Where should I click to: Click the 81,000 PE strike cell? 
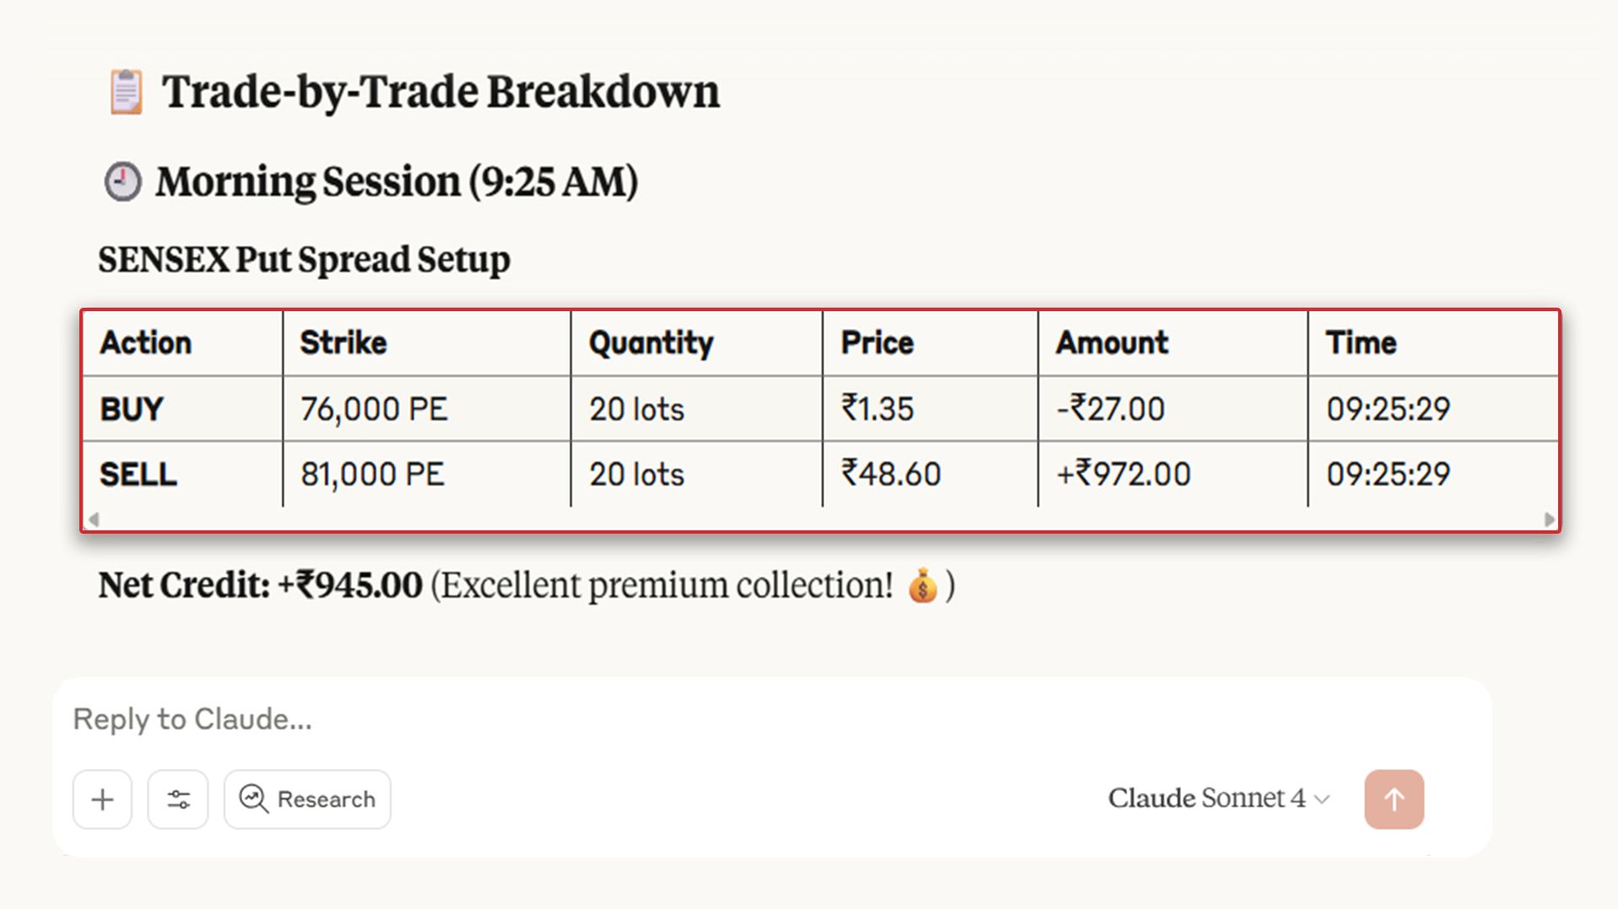tap(373, 475)
